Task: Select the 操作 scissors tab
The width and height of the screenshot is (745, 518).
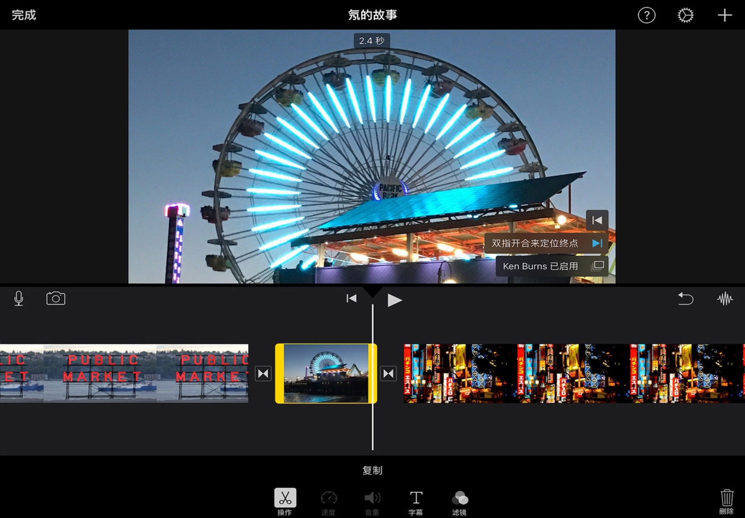Action: pyautogui.click(x=285, y=501)
